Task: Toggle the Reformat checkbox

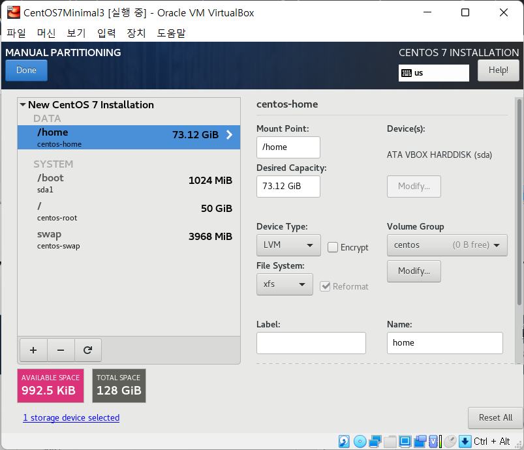Action: 325,286
